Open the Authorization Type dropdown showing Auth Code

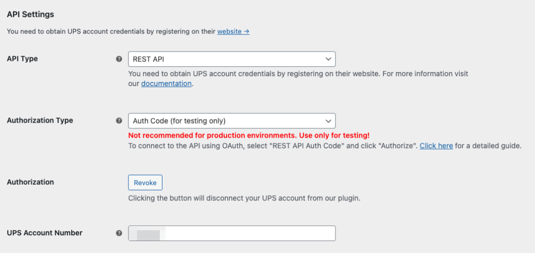(x=231, y=121)
